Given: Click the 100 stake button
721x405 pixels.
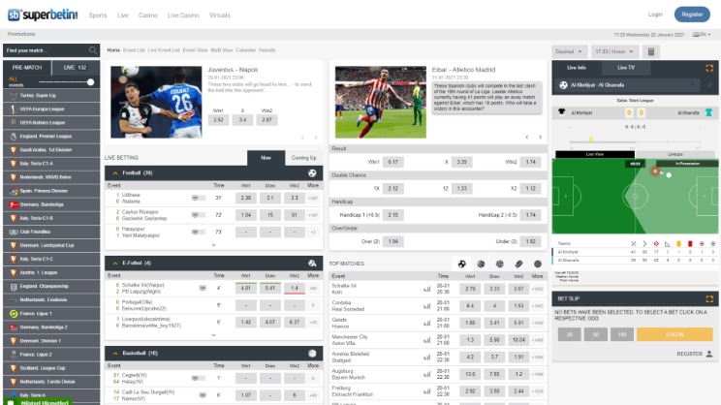Looking at the screenshot, I should [622, 334].
